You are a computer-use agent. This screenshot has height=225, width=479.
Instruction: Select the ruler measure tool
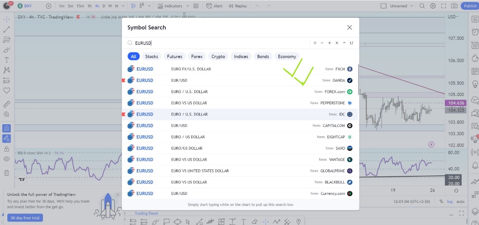point(6,104)
